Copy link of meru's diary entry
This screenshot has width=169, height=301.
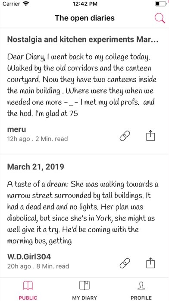[125, 136]
